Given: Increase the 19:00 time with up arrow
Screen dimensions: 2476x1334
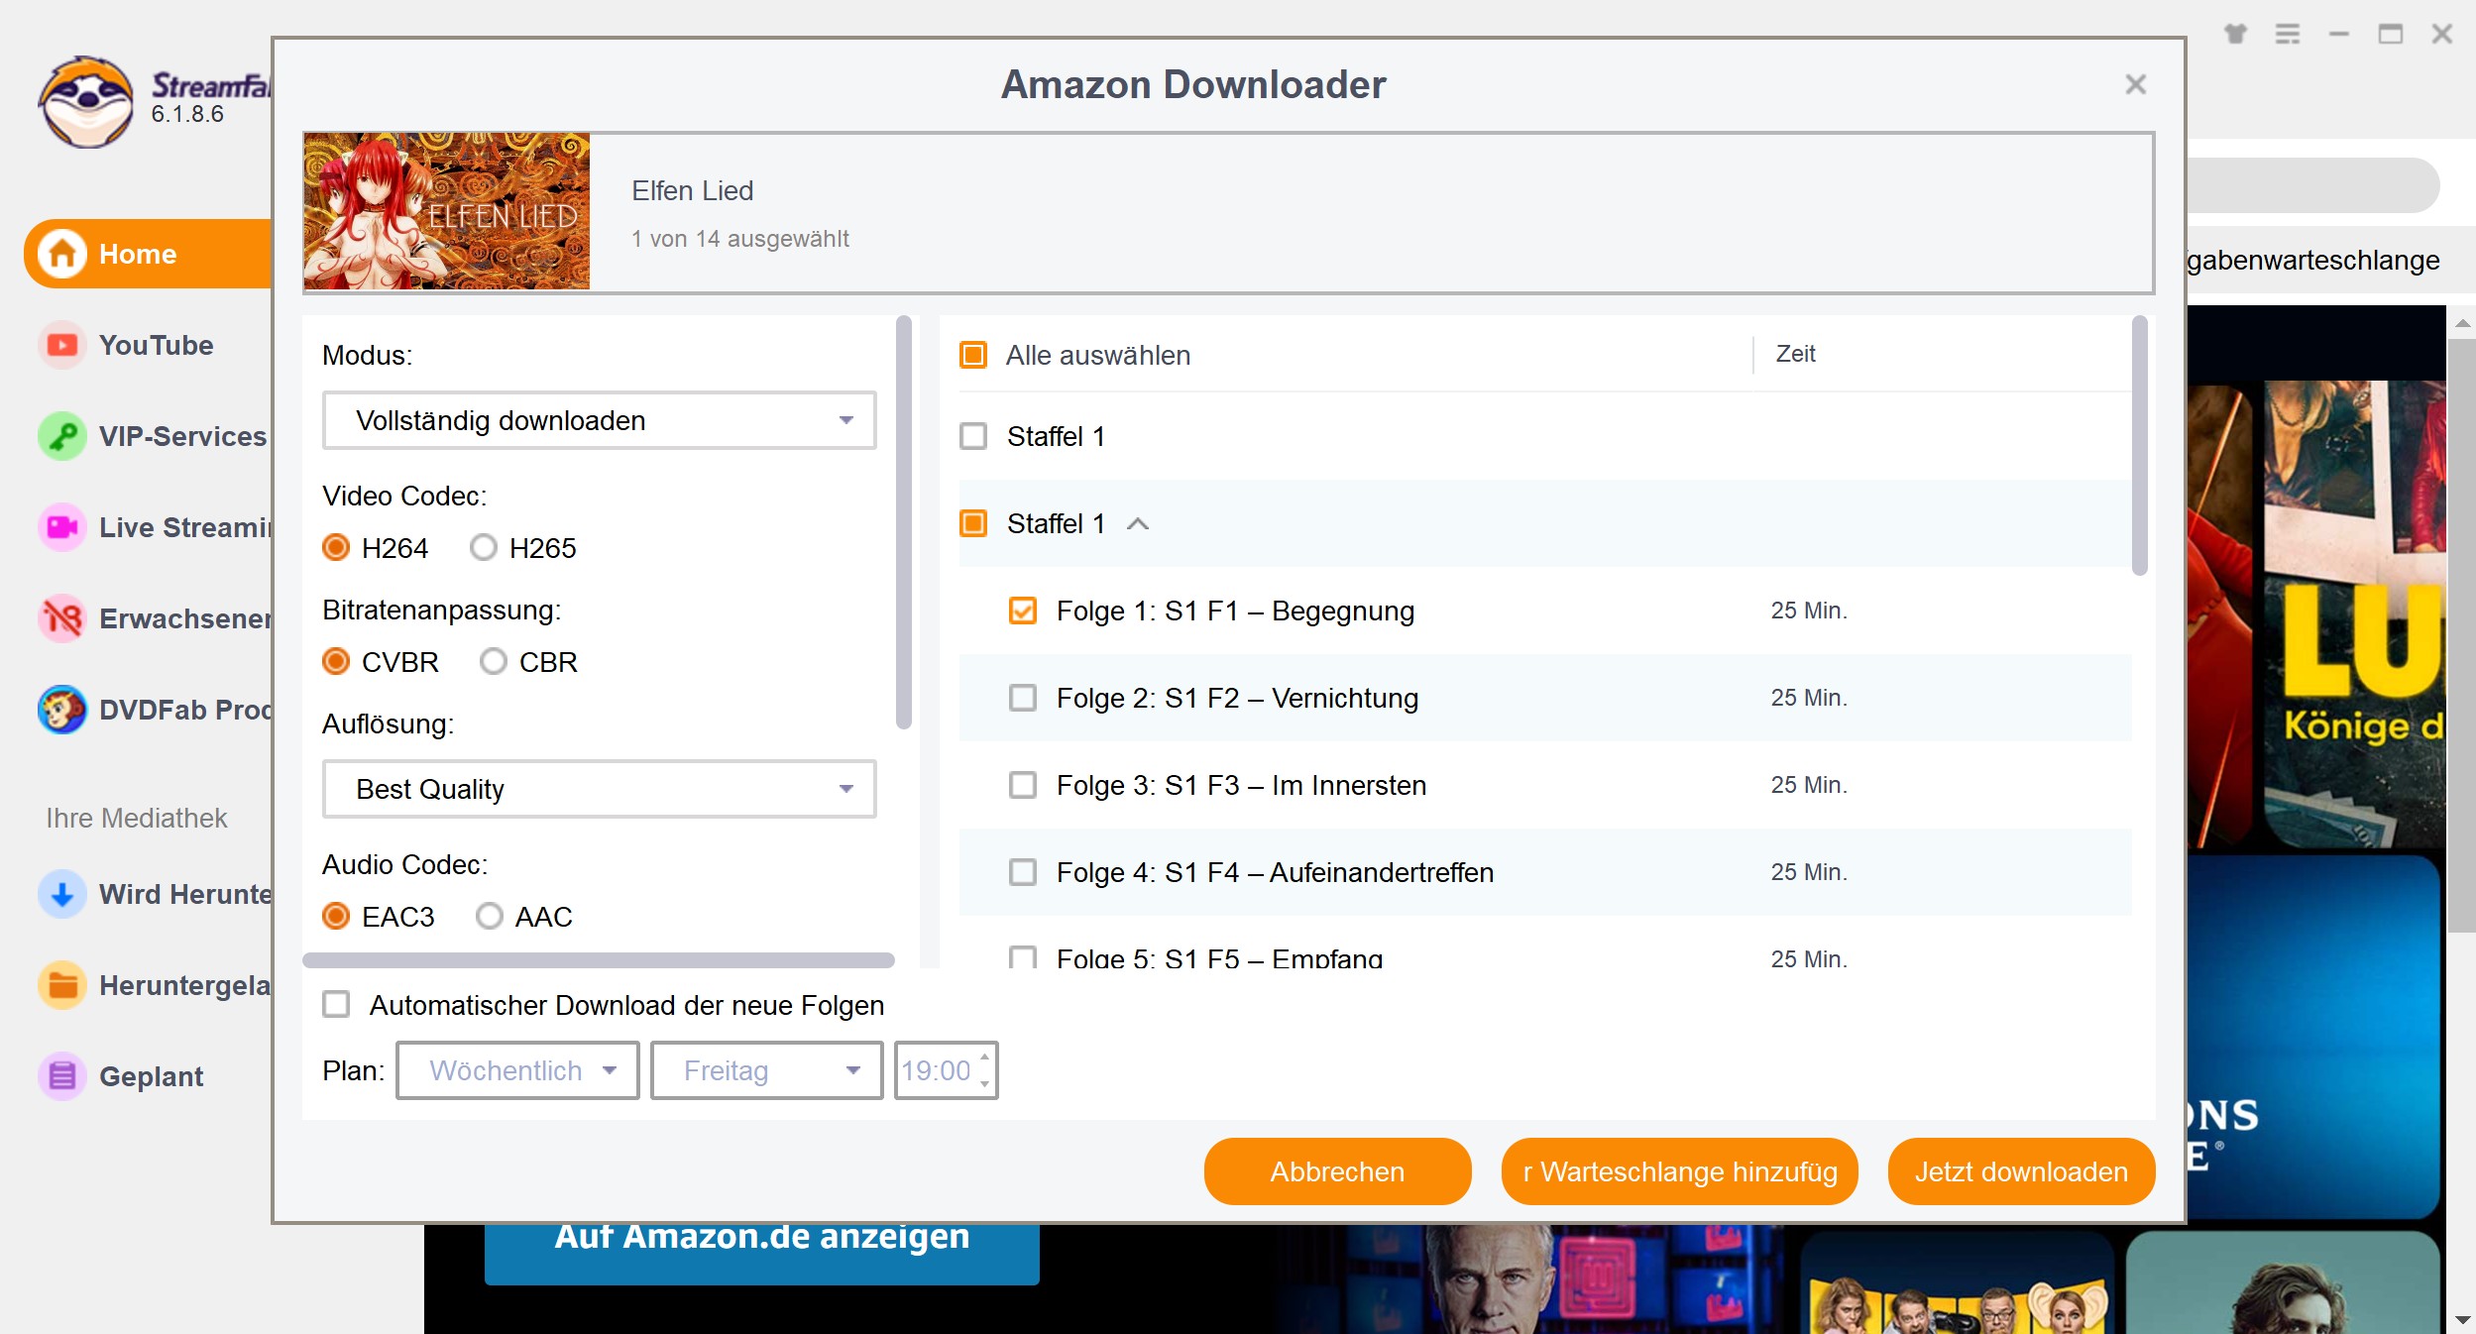Looking at the screenshot, I should 984,1057.
